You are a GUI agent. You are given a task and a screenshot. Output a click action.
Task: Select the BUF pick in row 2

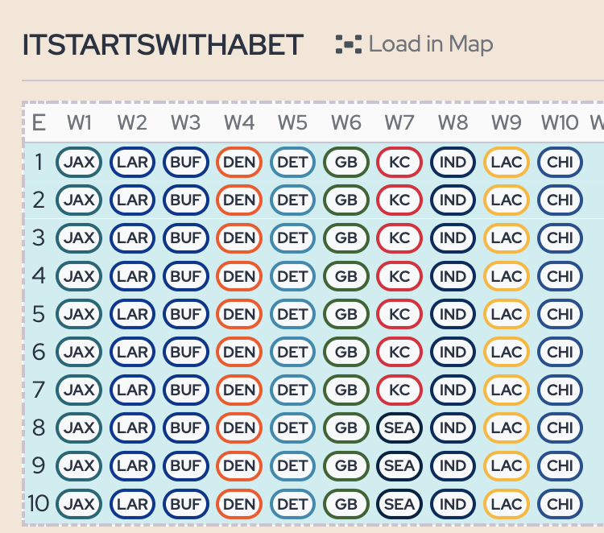point(186,200)
